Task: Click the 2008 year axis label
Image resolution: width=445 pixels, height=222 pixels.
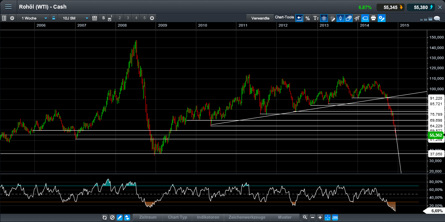Action: [x=122, y=25]
